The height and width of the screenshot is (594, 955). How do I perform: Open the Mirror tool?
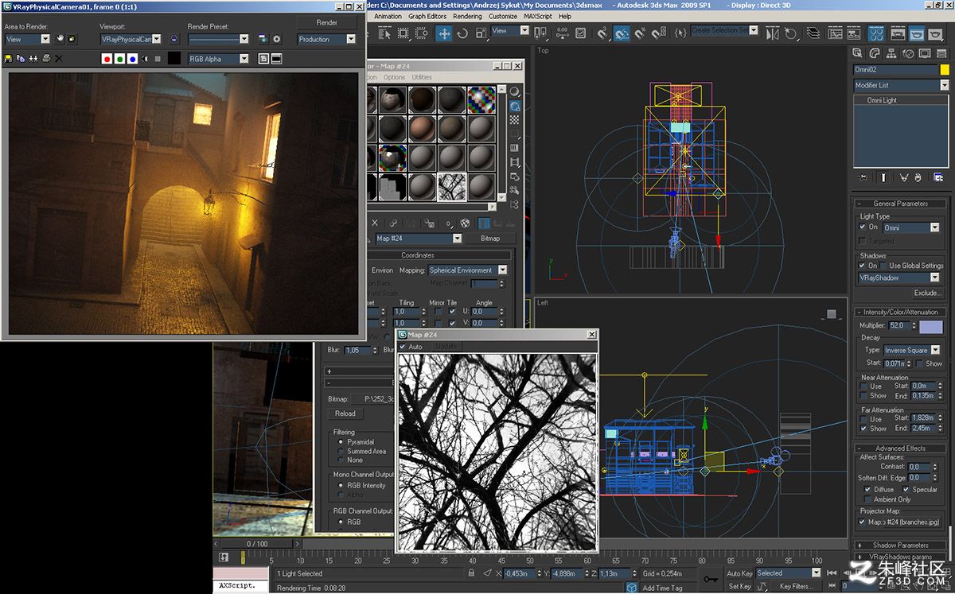pyautogui.click(x=773, y=33)
